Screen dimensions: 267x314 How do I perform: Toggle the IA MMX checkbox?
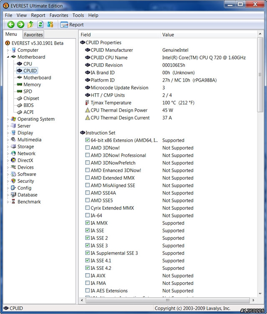(x=88, y=223)
